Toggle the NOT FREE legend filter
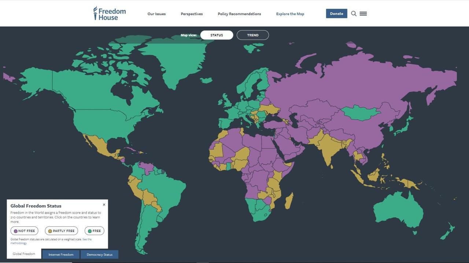Screen dimensions: 469x263 pyautogui.click(x=24, y=231)
